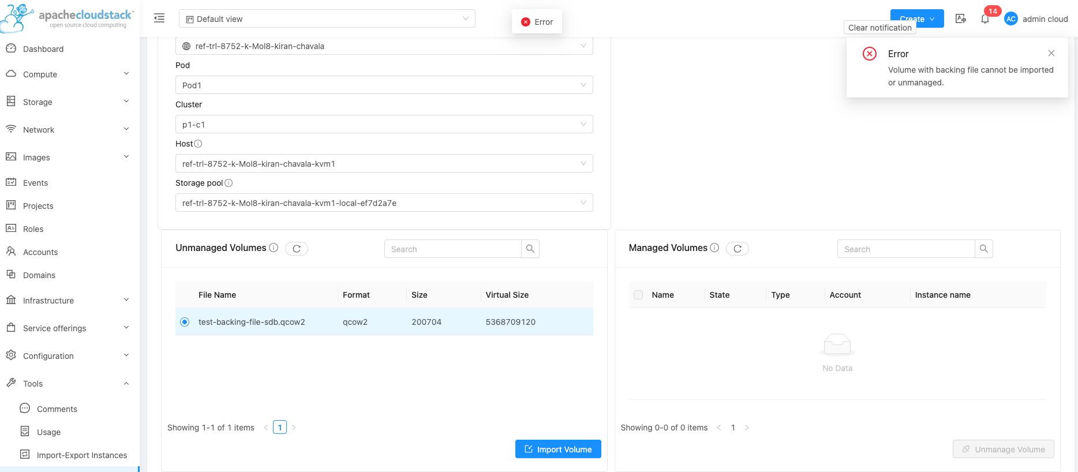Viewport: 1078px width, 472px height.
Task: Focus the Unmanaged Volumes search field
Action: [x=453, y=249]
